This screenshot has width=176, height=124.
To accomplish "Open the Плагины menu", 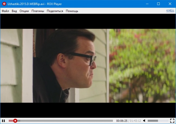I will pos(38,11).
